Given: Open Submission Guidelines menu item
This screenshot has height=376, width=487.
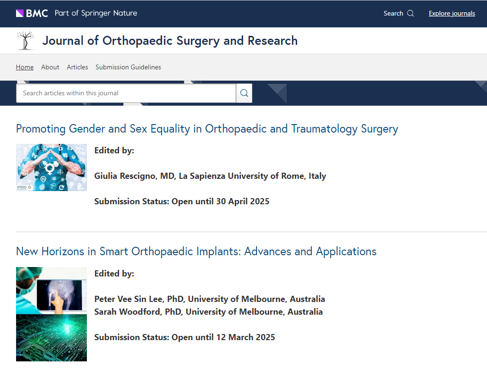Looking at the screenshot, I should click(128, 67).
